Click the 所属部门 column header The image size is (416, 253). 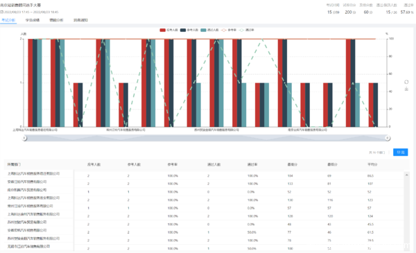click(14, 164)
